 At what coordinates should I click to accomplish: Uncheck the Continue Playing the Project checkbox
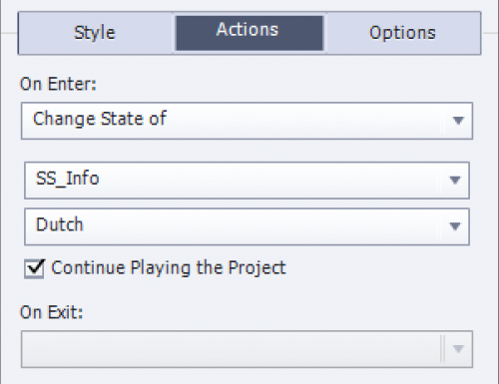34,268
